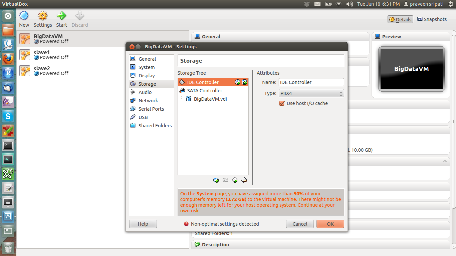Select Audio in settings category list
Screen dimensions: 456x256
152,92
